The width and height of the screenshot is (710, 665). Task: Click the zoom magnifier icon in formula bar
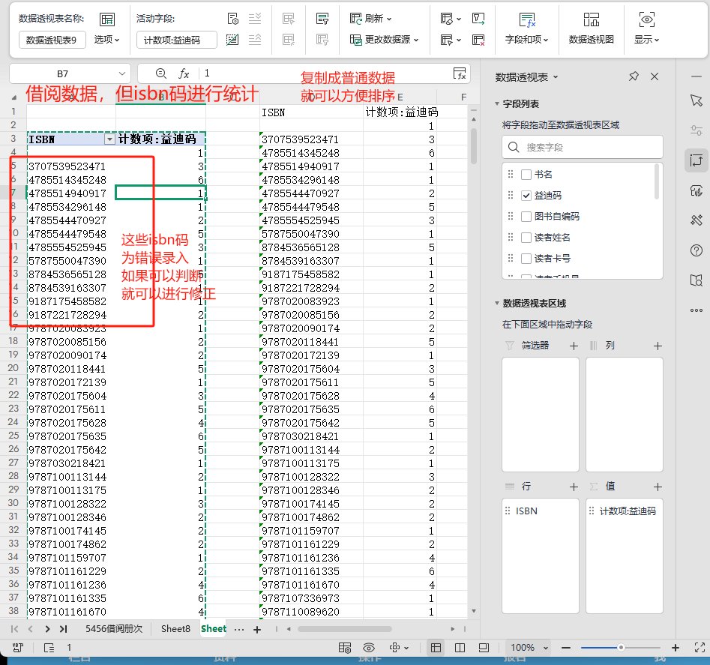click(x=160, y=73)
